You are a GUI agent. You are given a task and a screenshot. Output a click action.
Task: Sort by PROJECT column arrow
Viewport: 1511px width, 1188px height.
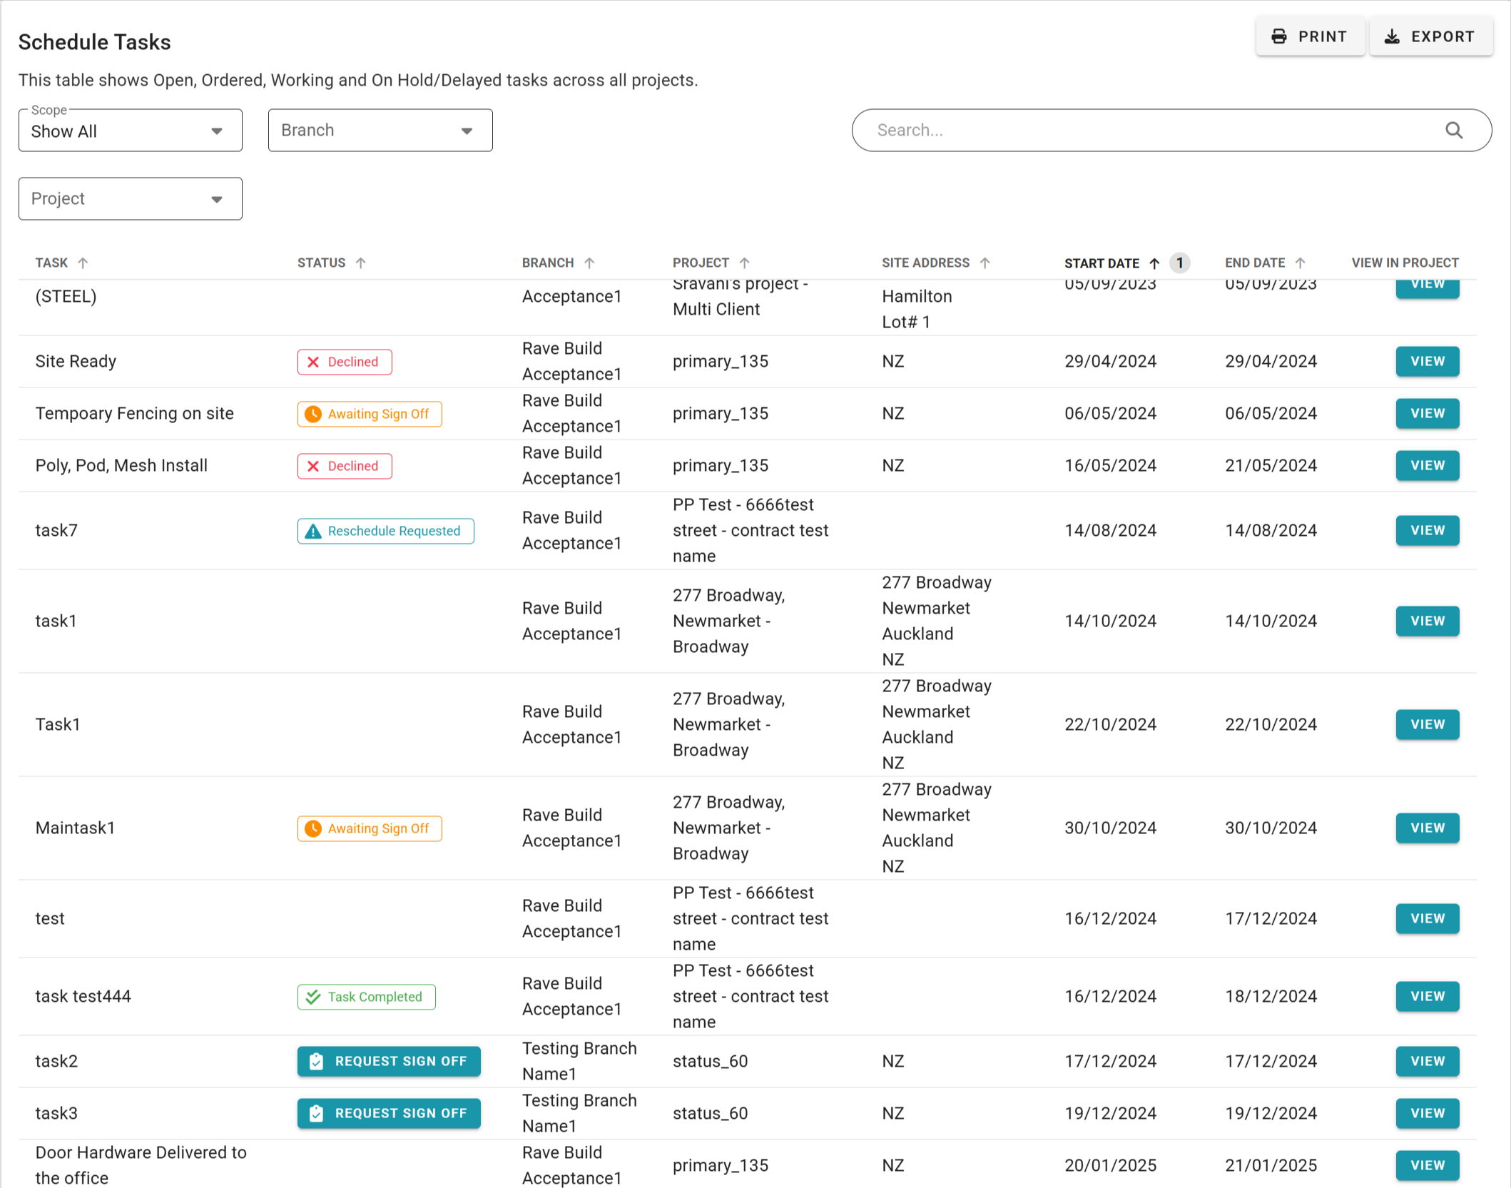click(x=745, y=263)
